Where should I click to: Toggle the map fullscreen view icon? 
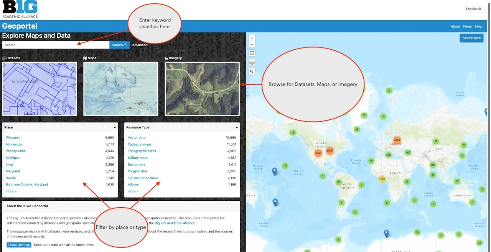coord(252,53)
